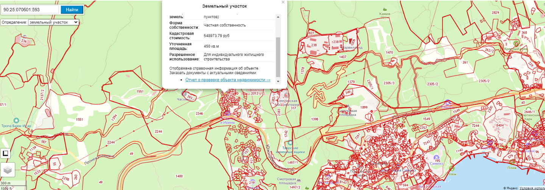Image resolution: width=545 pixels, height=190 pixels.
Task: Select the Часовня chapel marker on the map
Action: (184, 94)
